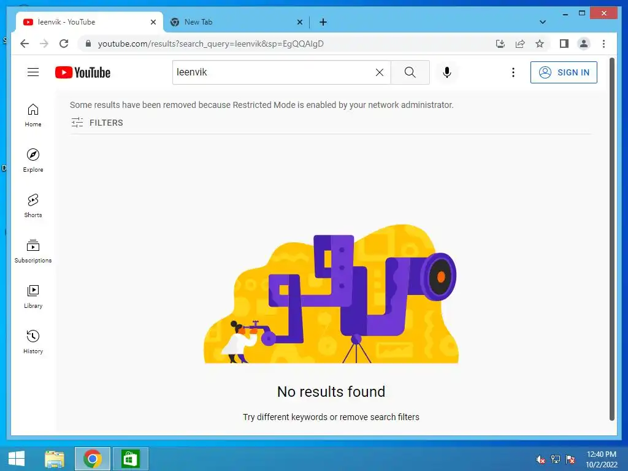This screenshot has height=471, width=628.
Task: Open Explore in sidebar
Action: [33, 161]
